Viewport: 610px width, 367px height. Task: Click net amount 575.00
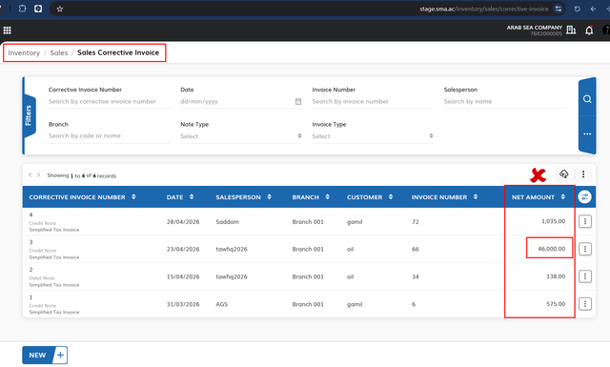click(x=556, y=303)
